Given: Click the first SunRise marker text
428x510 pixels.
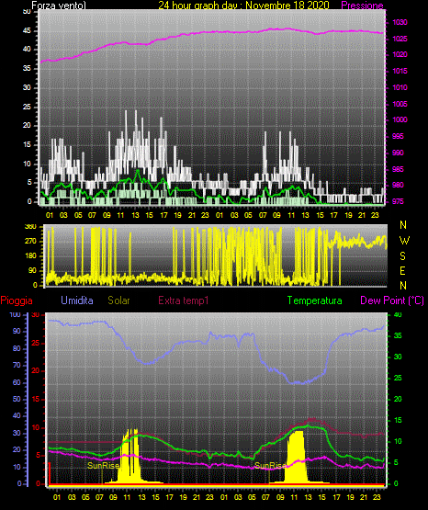Looking at the screenshot, I should pyautogui.click(x=104, y=466).
